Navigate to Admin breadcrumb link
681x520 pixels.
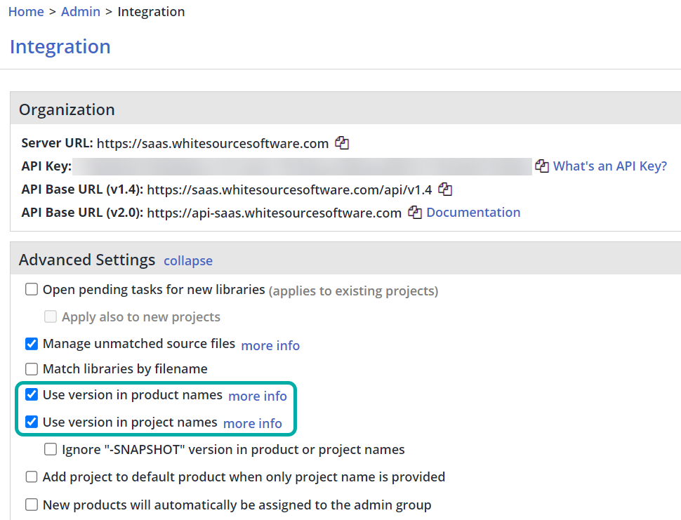tap(81, 12)
